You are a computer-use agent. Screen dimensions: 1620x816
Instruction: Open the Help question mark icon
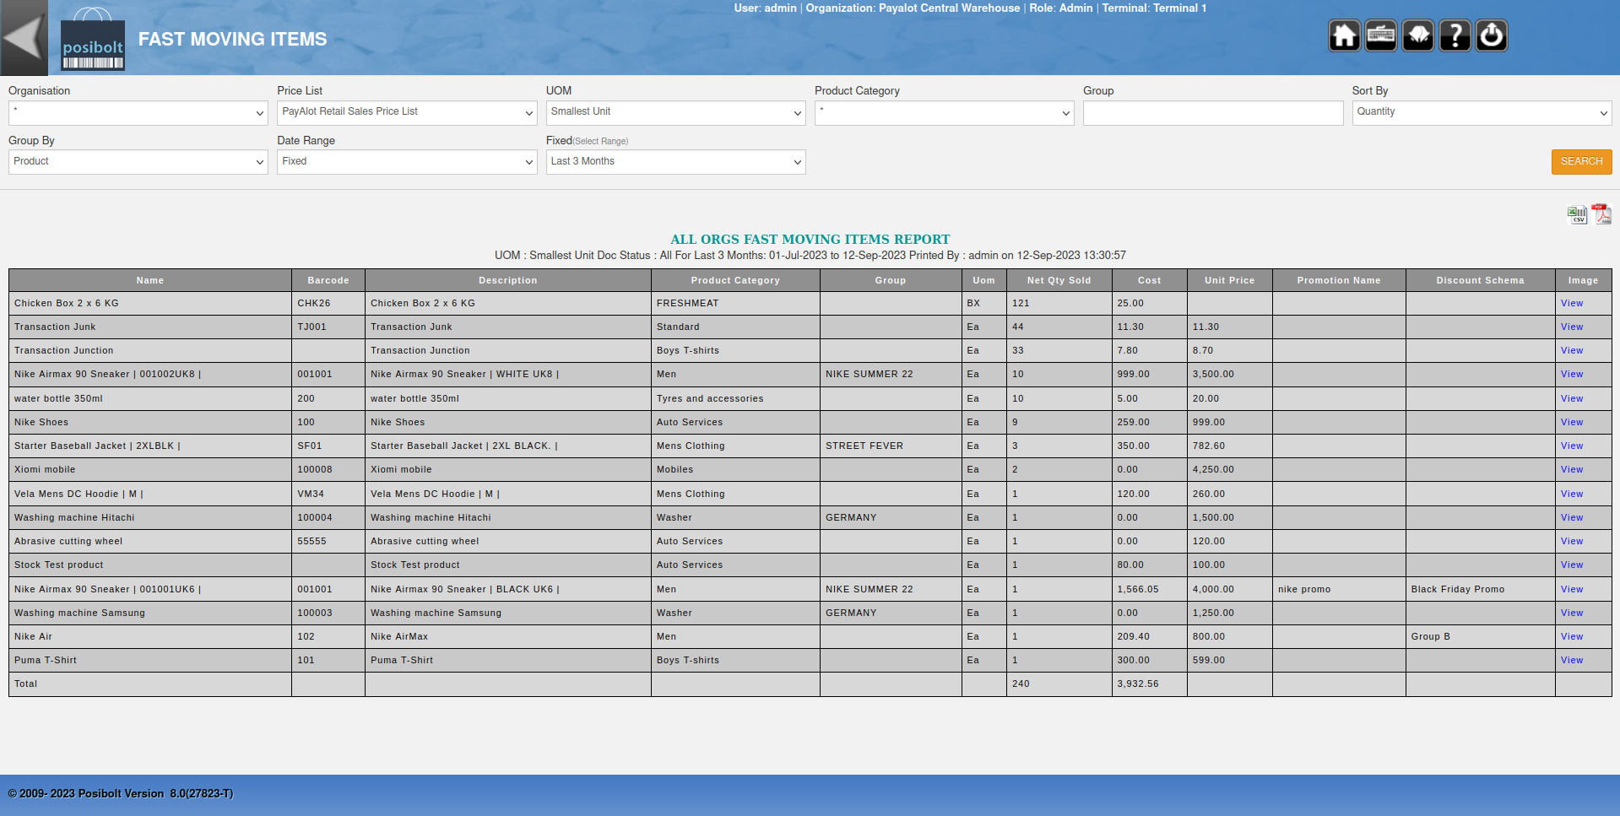click(x=1455, y=36)
